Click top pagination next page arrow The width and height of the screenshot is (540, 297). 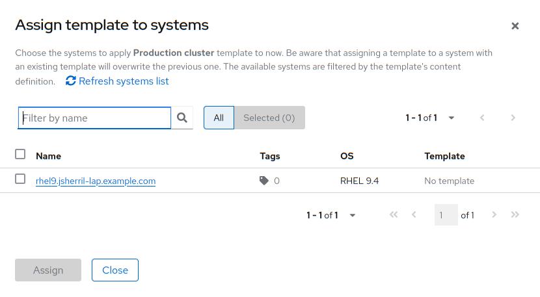(513, 118)
